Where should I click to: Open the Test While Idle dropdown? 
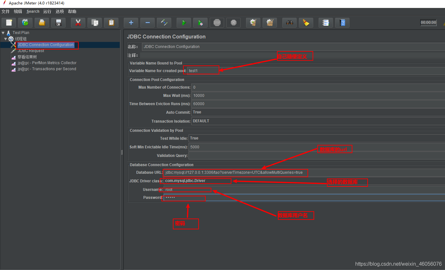point(317,138)
